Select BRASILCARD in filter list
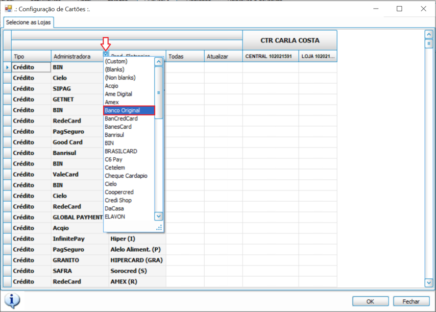 (129, 151)
